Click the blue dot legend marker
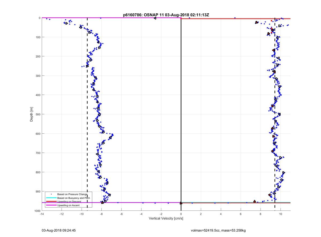 (51, 194)
